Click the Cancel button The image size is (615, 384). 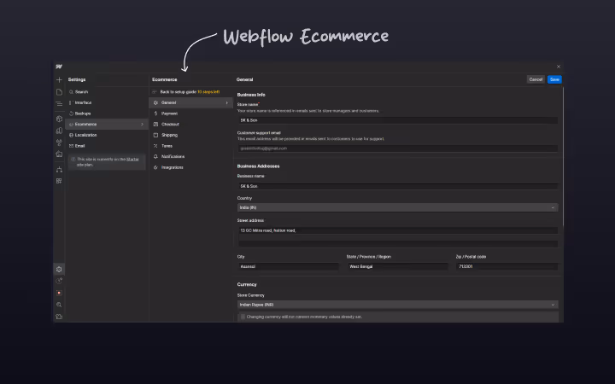[536, 79]
